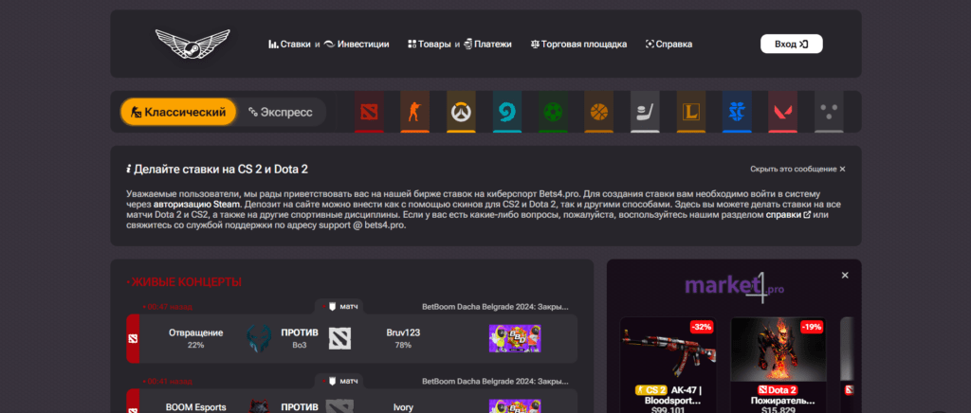Filter matches by Dota 2 icon
The width and height of the screenshot is (971, 413).
coord(369,111)
